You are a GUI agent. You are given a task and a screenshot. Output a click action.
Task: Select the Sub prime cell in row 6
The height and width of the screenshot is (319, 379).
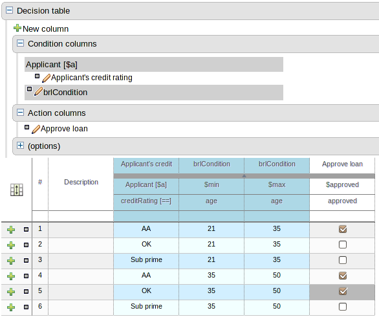pyautogui.click(x=146, y=307)
